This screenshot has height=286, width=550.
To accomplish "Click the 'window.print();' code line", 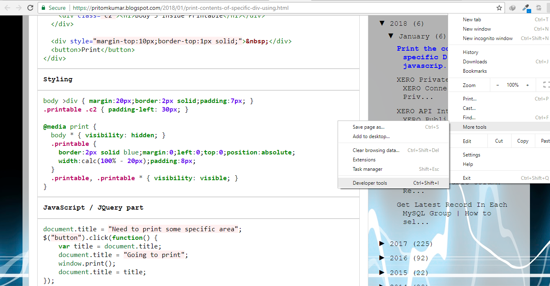I will coord(87,264).
